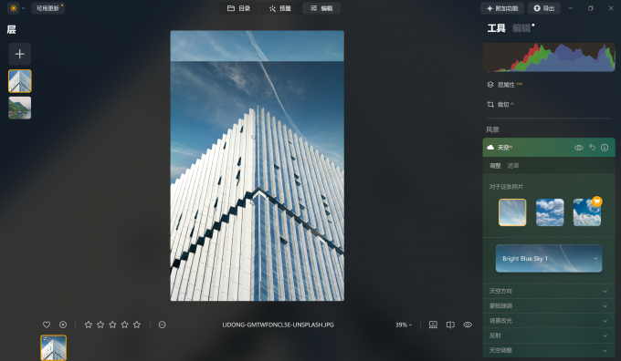Set rating to third star
The height and width of the screenshot is (361, 621).
[112, 325]
